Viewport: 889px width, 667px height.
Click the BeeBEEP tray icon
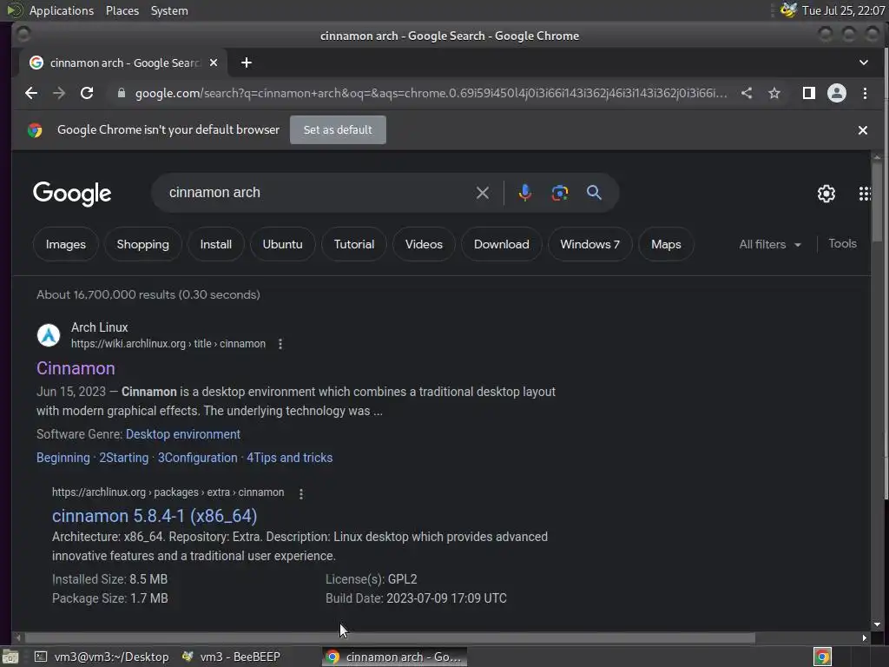point(787,10)
